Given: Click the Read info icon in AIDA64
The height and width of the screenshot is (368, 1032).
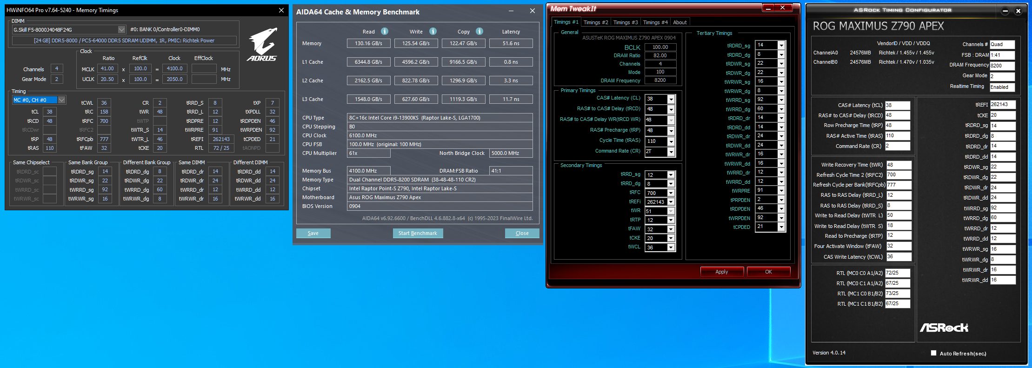Looking at the screenshot, I should [x=385, y=31].
